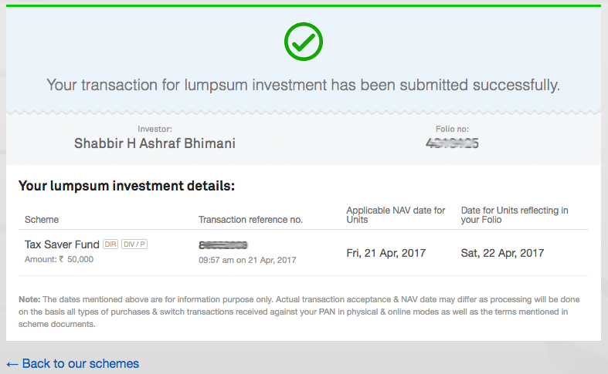
Task: Click the blurred Folio number
Action: [x=452, y=143]
